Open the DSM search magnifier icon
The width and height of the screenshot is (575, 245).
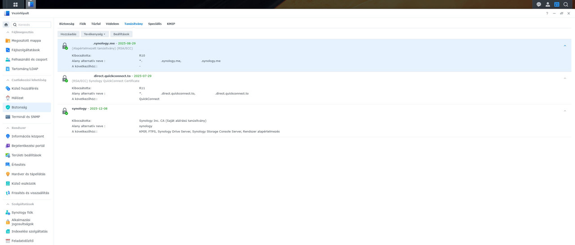point(566,4)
